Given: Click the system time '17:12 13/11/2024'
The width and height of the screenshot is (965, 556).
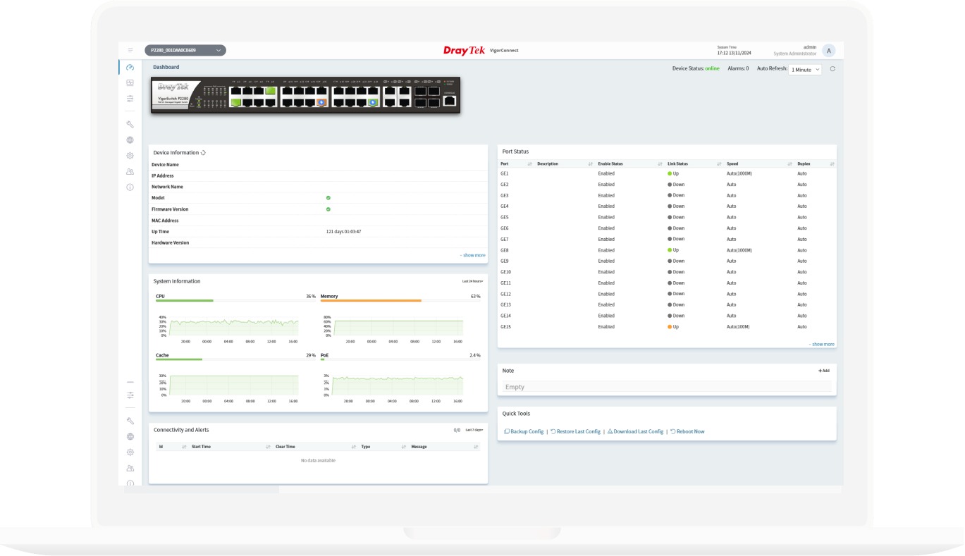Looking at the screenshot, I should (x=734, y=53).
